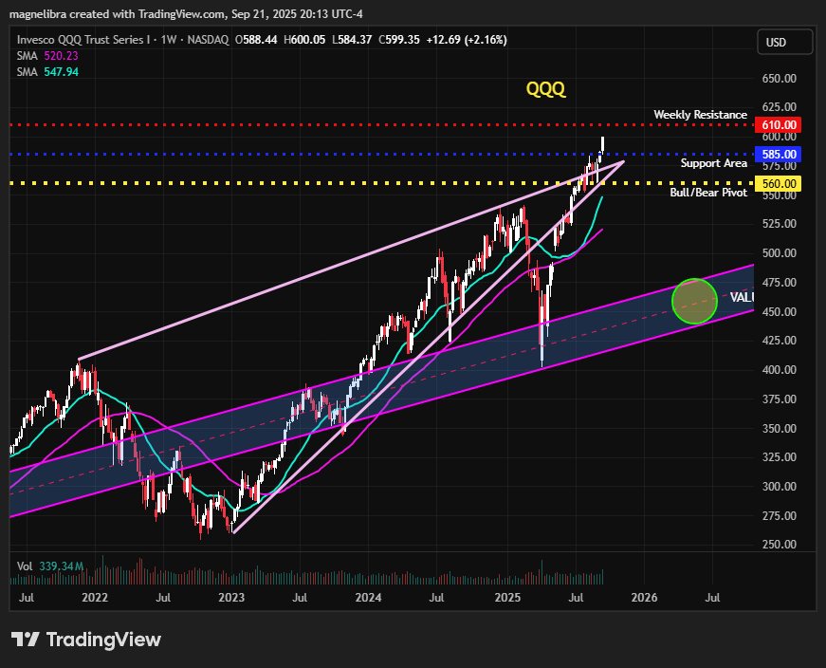Click the Weekly Resistance text label
This screenshot has height=668, width=826.
700,115
